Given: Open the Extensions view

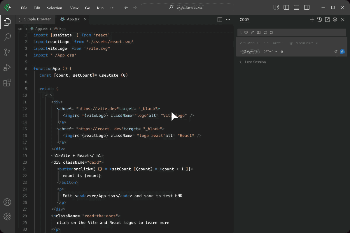Looking at the screenshot, I should pyautogui.click(x=7, y=83).
